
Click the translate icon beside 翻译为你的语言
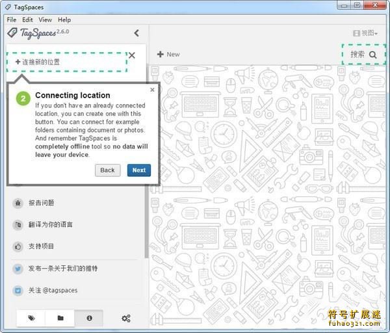pyautogui.click(x=18, y=225)
